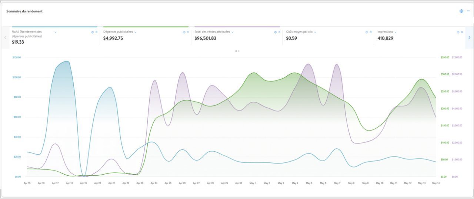The image size is (474, 199).
Task: Open Total des ventes attribuées dropdown
Action: click(x=233, y=32)
